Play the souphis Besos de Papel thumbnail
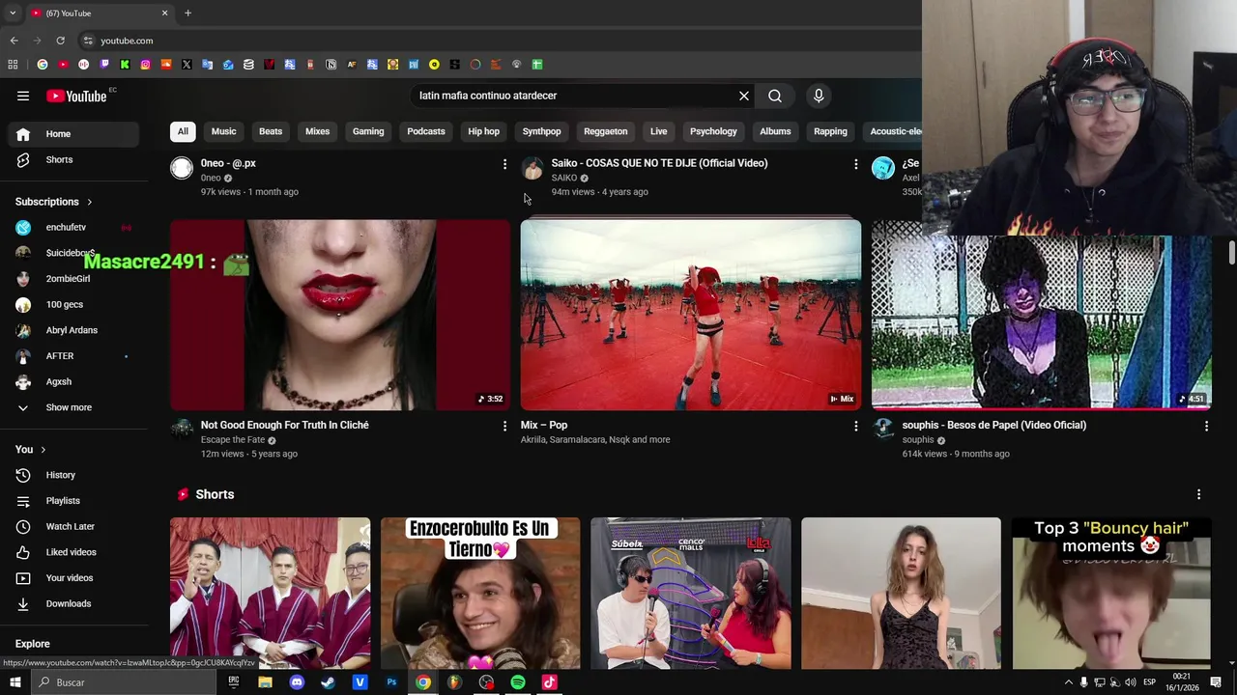1237x695 pixels. 1042,323
